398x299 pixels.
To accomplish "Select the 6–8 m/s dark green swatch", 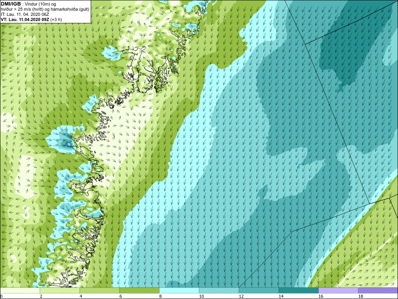I will pos(139,290).
